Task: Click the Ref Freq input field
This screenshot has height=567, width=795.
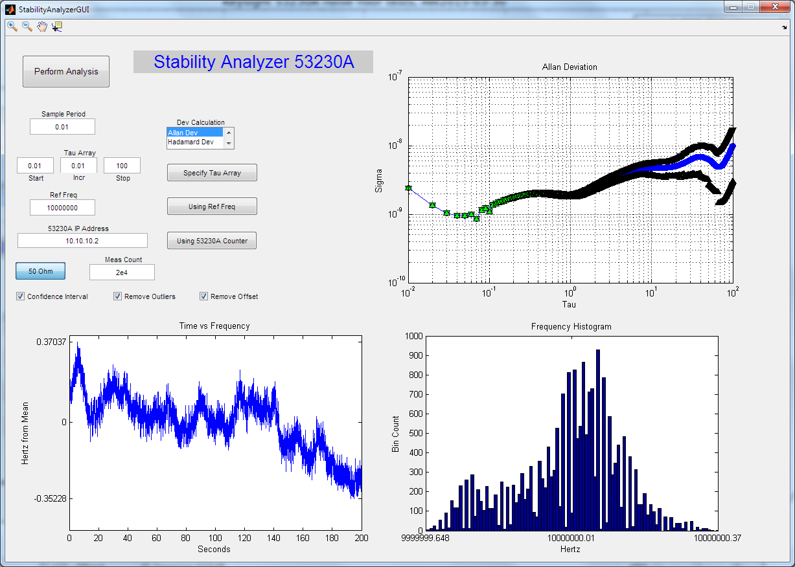Action: (x=62, y=208)
